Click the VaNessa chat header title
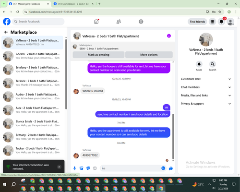This screenshot has width=240, height=192. 110,36
